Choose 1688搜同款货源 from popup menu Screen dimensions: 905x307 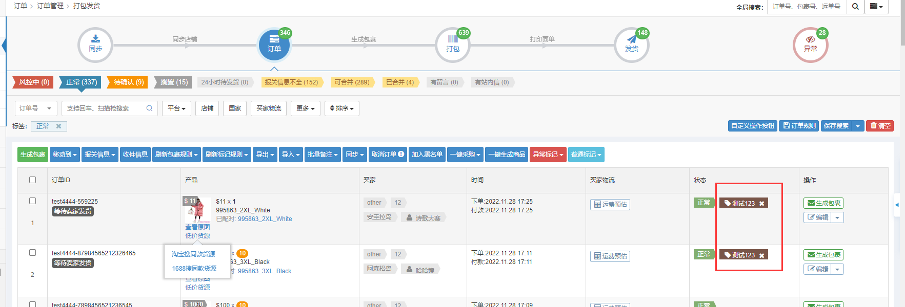point(194,269)
